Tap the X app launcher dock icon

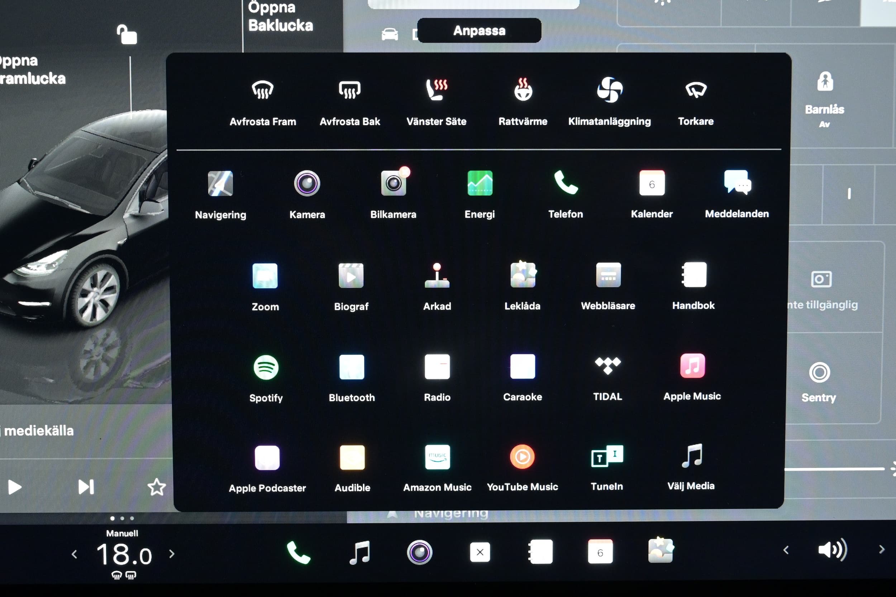point(480,552)
